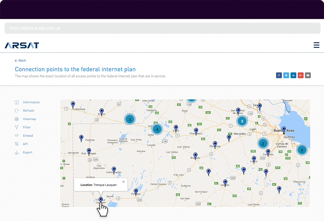Click the ARSAT logo
324x221 pixels.
point(22,45)
